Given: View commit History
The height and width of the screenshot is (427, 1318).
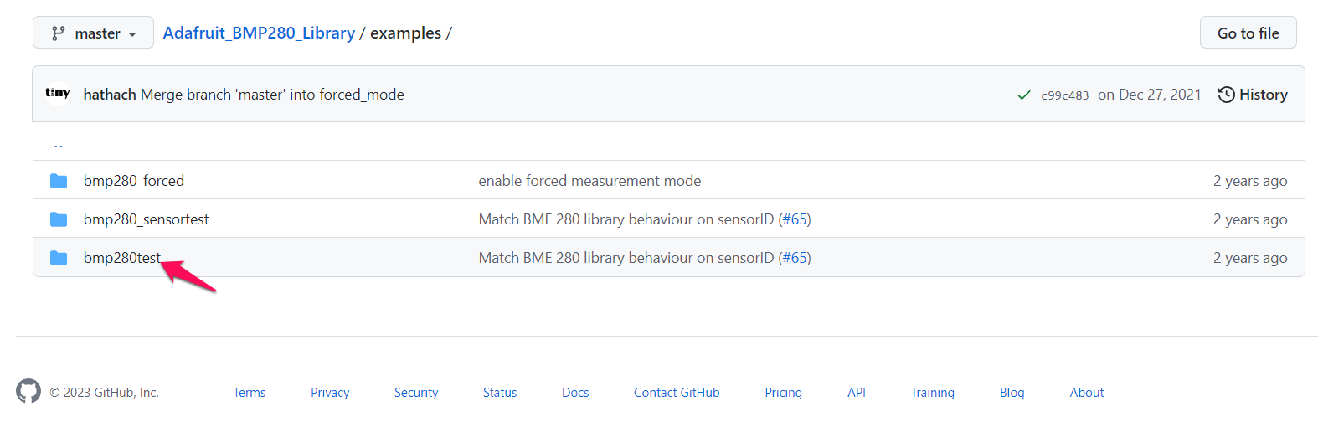Looking at the screenshot, I should [x=1253, y=95].
